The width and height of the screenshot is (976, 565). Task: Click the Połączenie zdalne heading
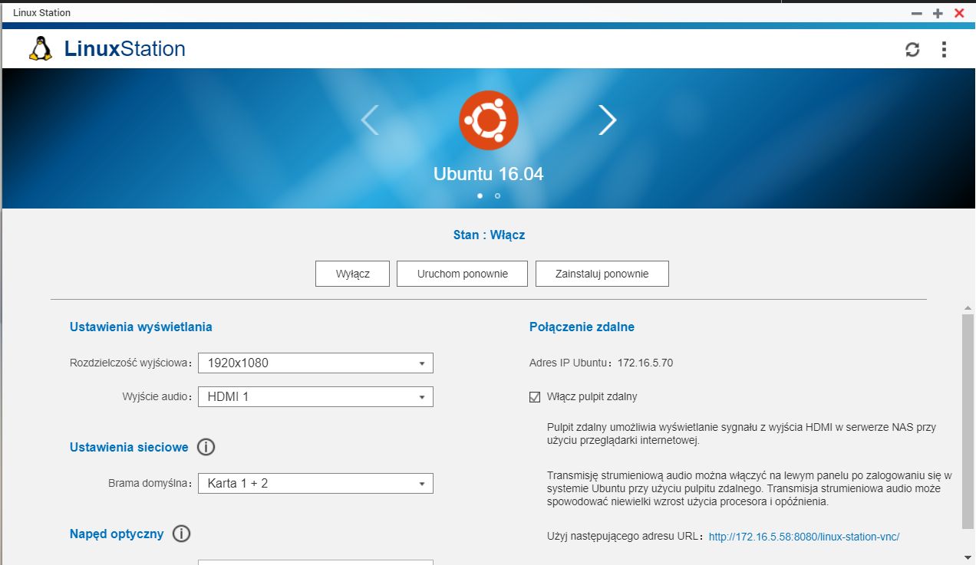click(x=582, y=327)
